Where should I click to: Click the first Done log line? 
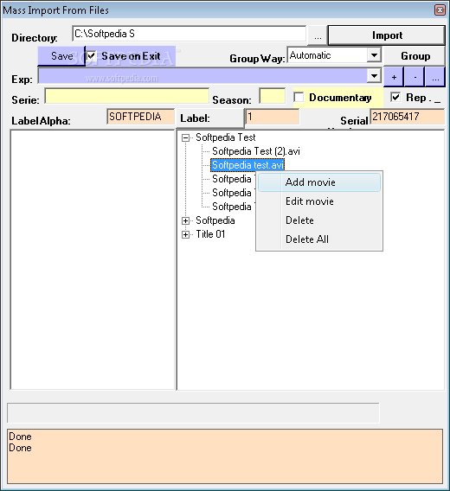click(20, 437)
